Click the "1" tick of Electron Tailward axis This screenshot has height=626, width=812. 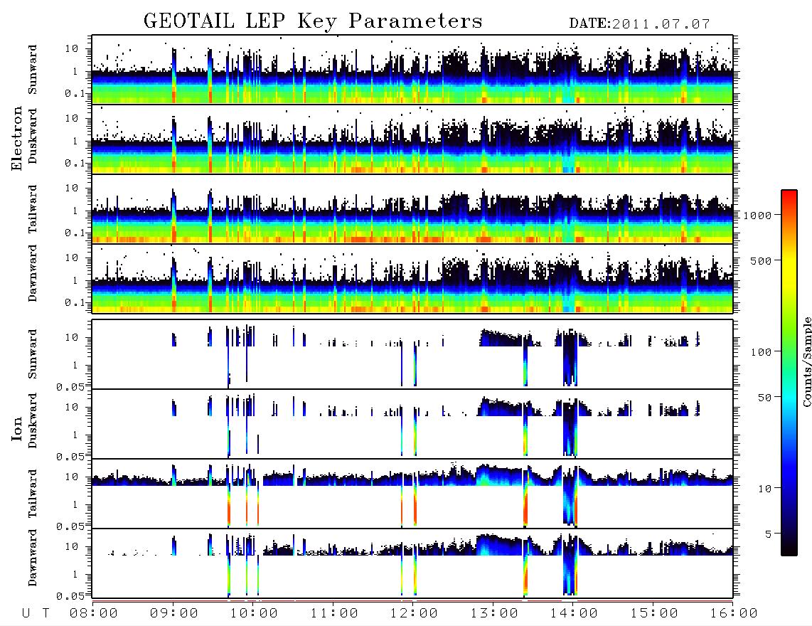[x=75, y=211]
